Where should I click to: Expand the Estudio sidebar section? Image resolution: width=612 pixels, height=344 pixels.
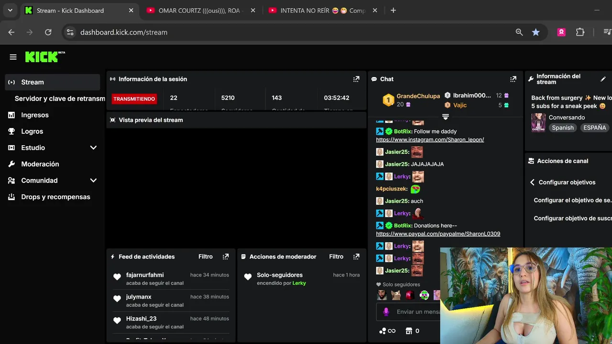tap(93, 148)
